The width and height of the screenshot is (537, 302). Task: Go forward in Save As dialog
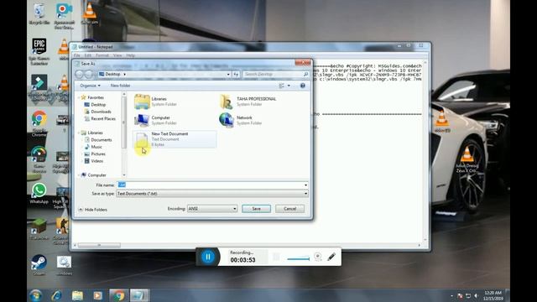89,74
